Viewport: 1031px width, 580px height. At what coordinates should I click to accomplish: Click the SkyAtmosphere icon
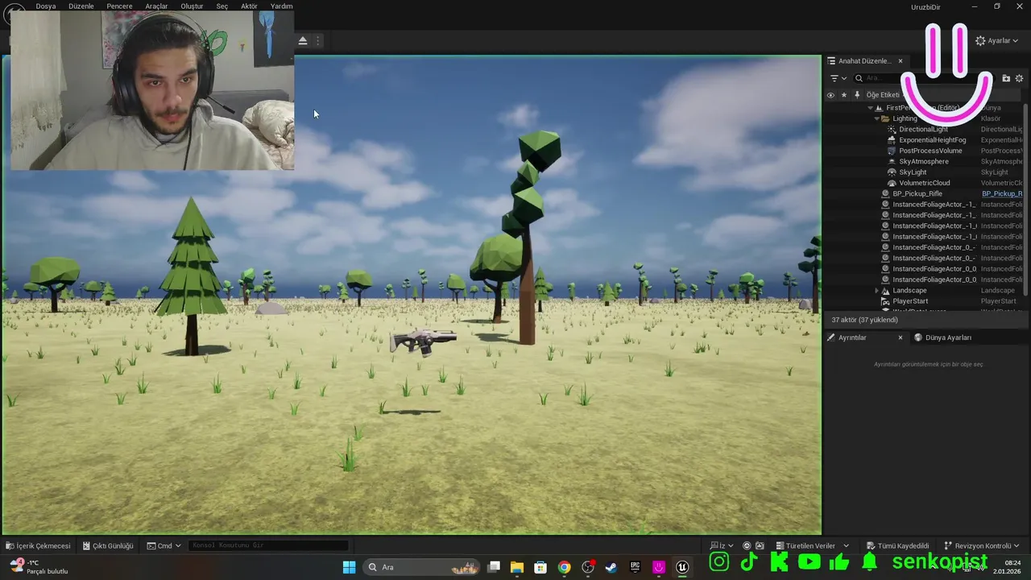pyautogui.click(x=891, y=161)
